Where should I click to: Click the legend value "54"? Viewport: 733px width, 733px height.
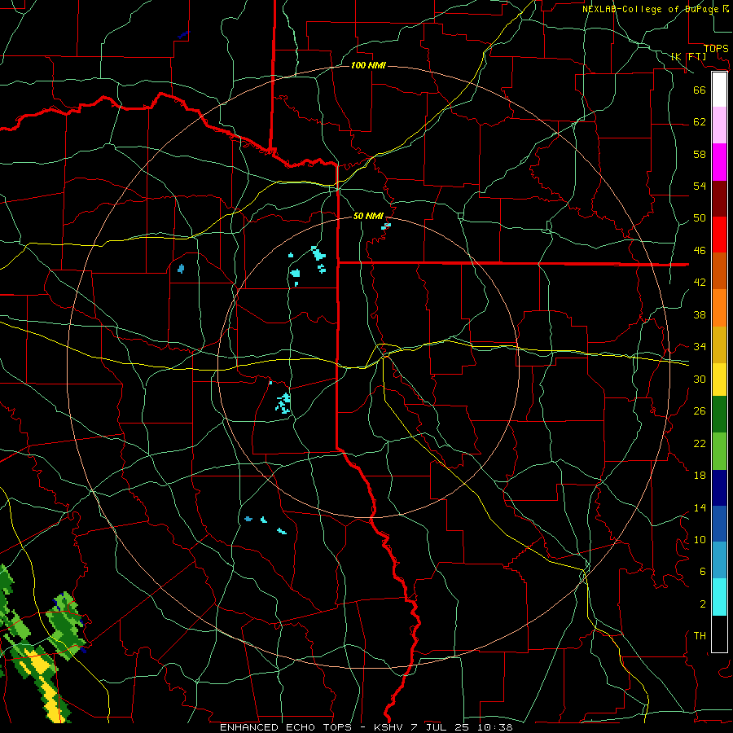click(700, 186)
